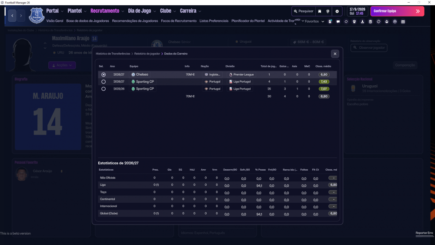Open the Favoritos dropdown
The width and height of the screenshot is (435, 245).
pos(315,21)
